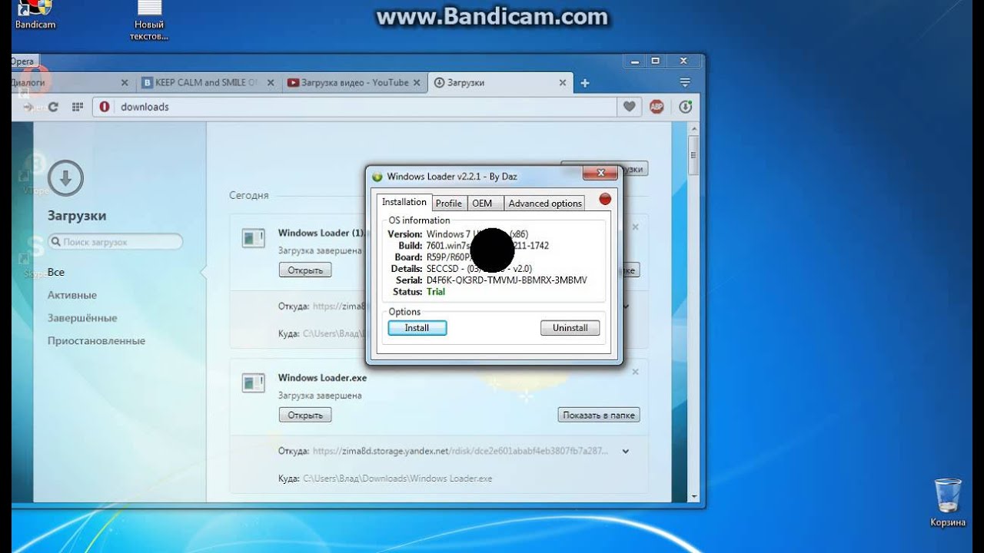Open the Installation tab in Windows Loader
Image resolution: width=984 pixels, height=553 pixels.
[404, 202]
